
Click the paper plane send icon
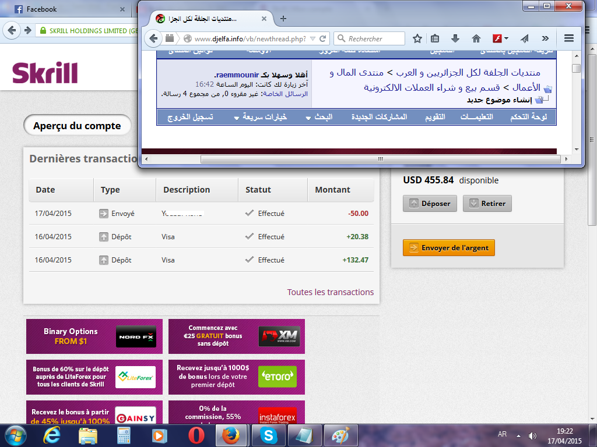525,38
